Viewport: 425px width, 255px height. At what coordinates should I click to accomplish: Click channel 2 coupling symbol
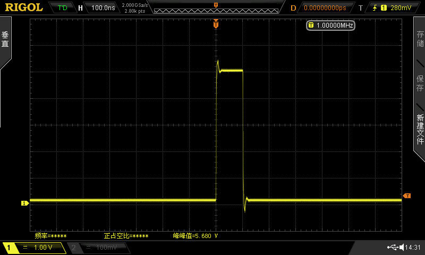(88, 247)
